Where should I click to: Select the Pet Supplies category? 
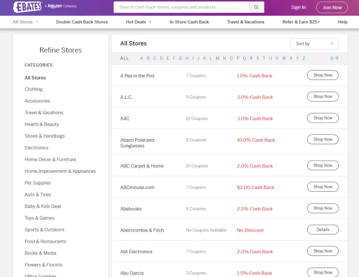pyautogui.click(x=37, y=183)
